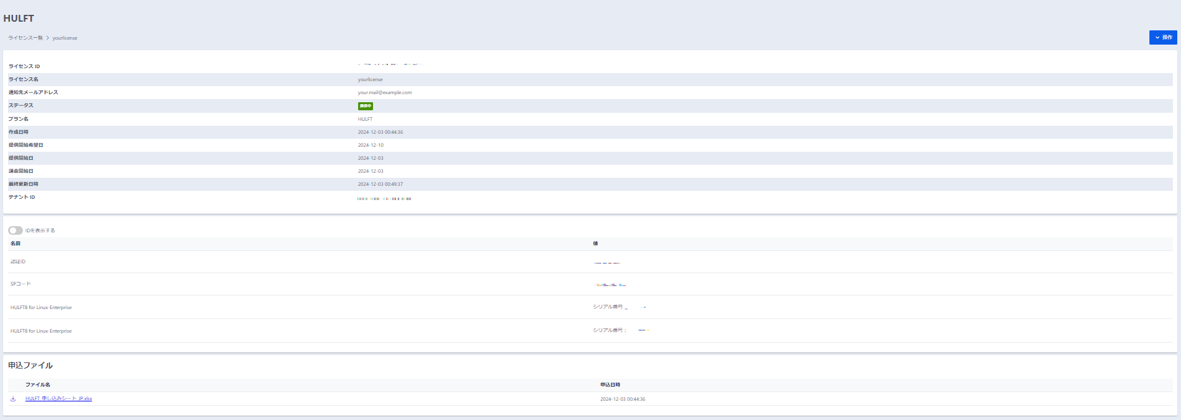1181x420 pixels.
Task: Click the 名前 column header
Action: point(15,243)
